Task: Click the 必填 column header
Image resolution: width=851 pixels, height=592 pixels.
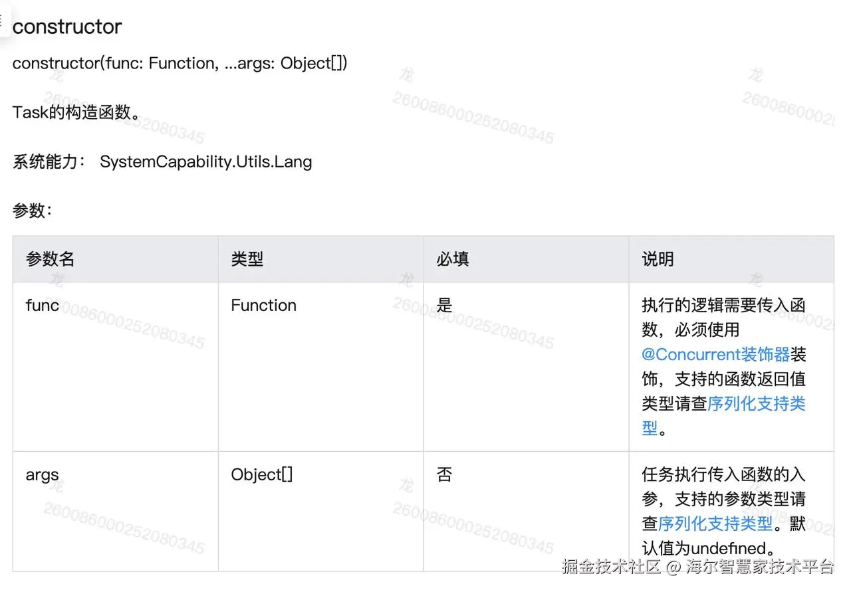Action: pyautogui.click(x=453, y=259)
